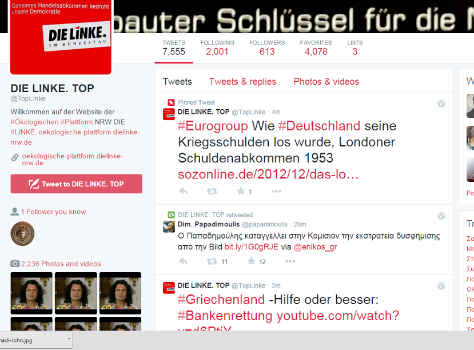Open the FOLLOWERS 613 list

click(267, 48)
